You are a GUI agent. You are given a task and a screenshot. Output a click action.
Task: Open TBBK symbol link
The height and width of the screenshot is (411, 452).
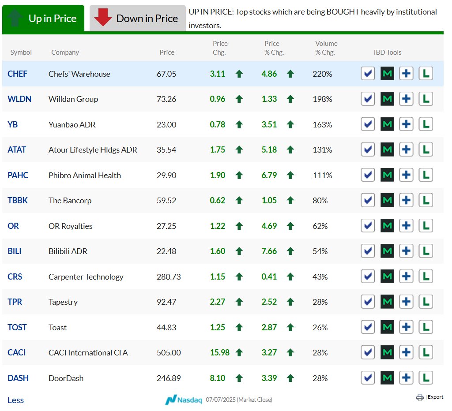(x=18, y=201)
